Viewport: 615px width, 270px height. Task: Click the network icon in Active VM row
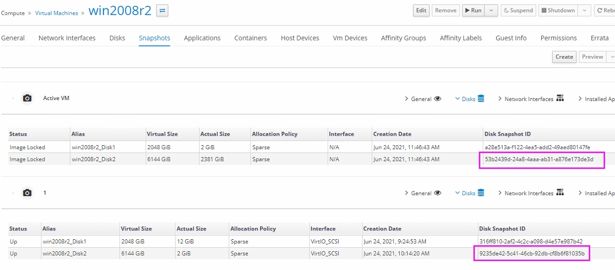click(x=560, y=99)
